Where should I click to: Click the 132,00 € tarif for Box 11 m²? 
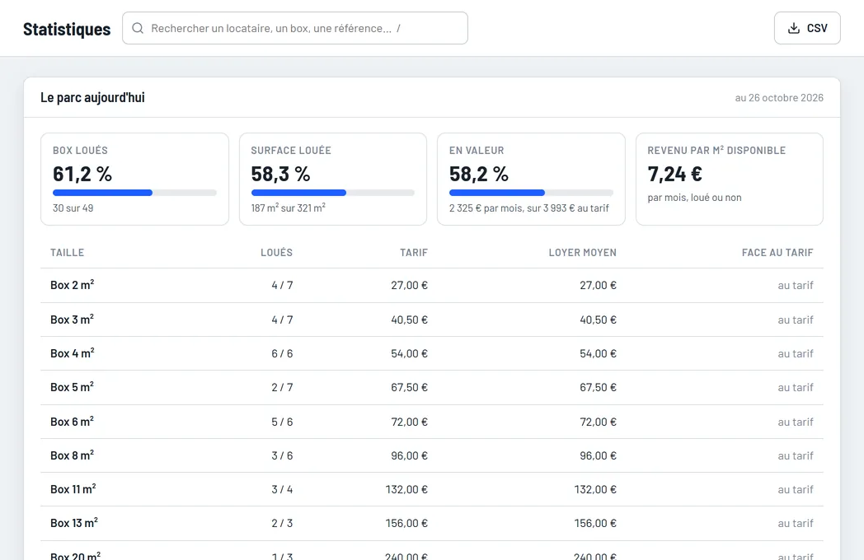coord(406,489)
